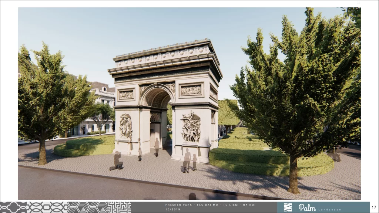Click the slide number 17
Screen dimensions: 379x213
click(x=373, y=207)
